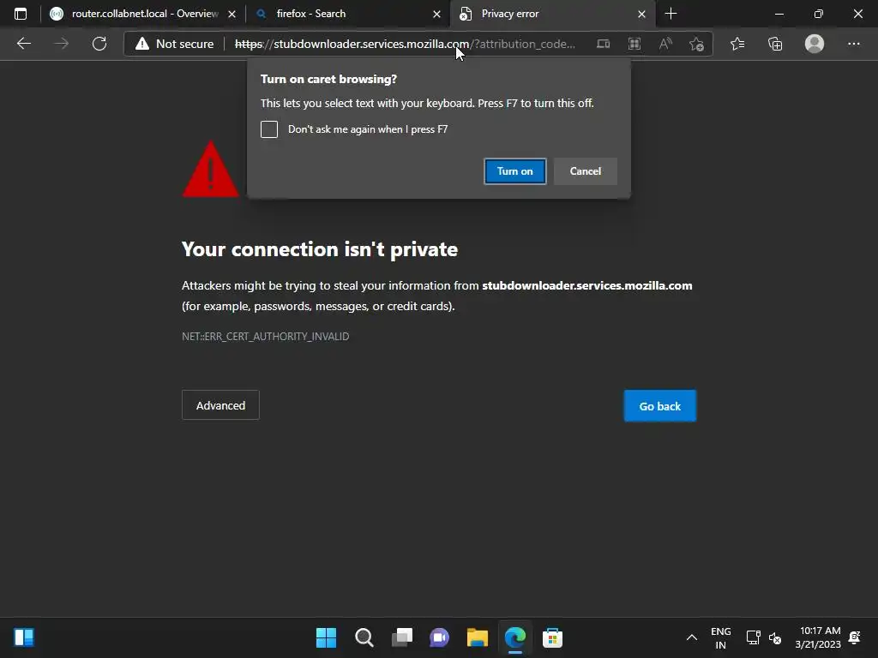Switch to firefox - Search tab
Viewport: 878px width, 658px height.
[x=348, y=14]
